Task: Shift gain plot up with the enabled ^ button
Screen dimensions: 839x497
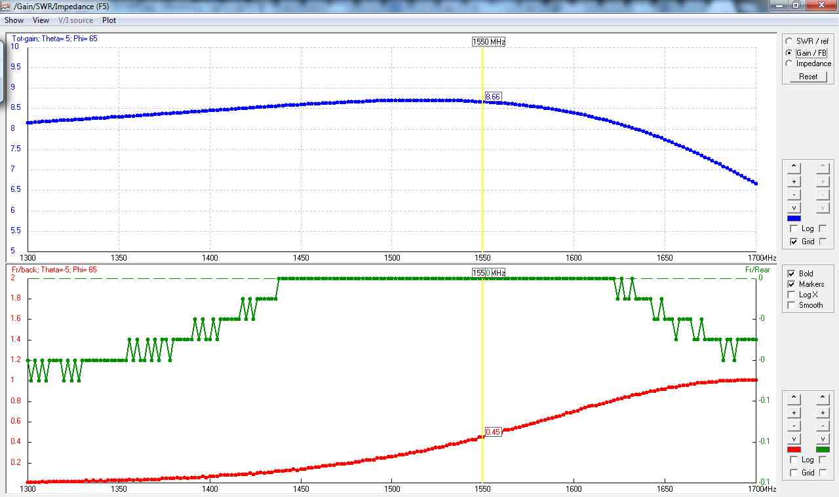Action: [x=794, y=168]
